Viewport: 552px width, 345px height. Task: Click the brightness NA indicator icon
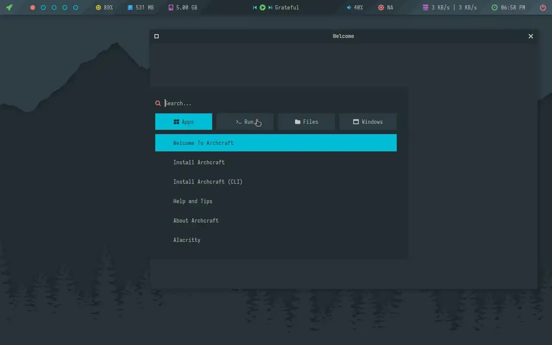(x=381, y=8)
